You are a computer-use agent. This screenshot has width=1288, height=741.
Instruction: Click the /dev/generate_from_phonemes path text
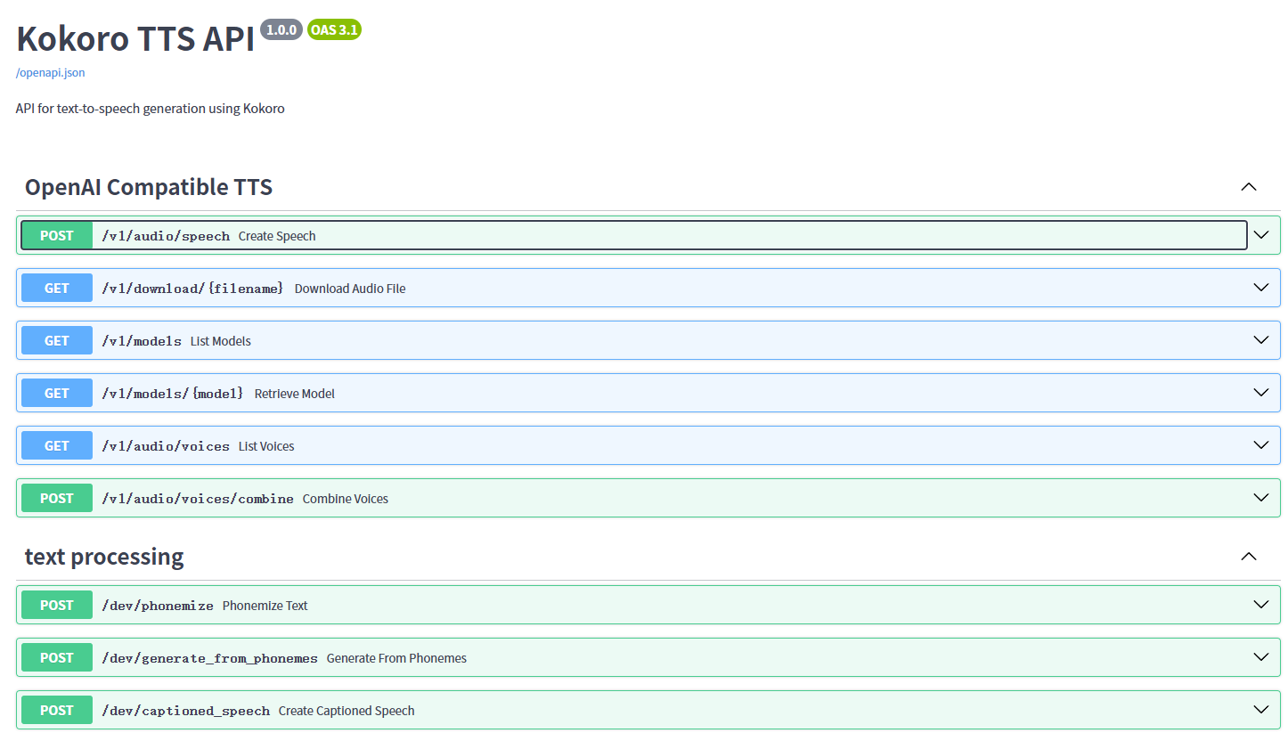209,658
